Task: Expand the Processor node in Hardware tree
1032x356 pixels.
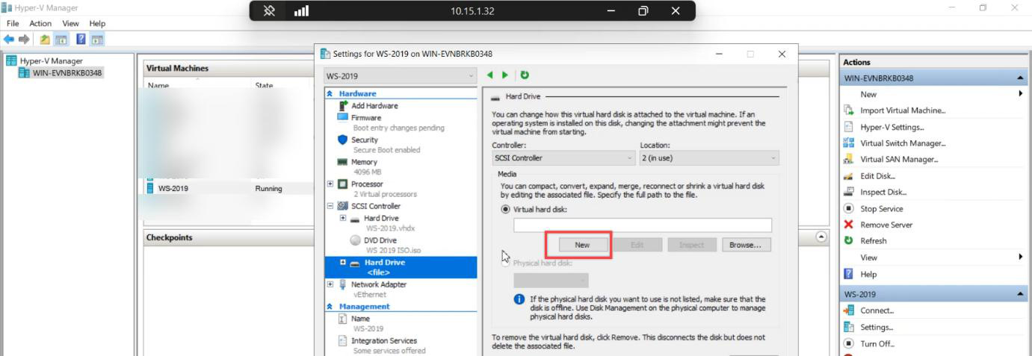Action: coord(331,184)
